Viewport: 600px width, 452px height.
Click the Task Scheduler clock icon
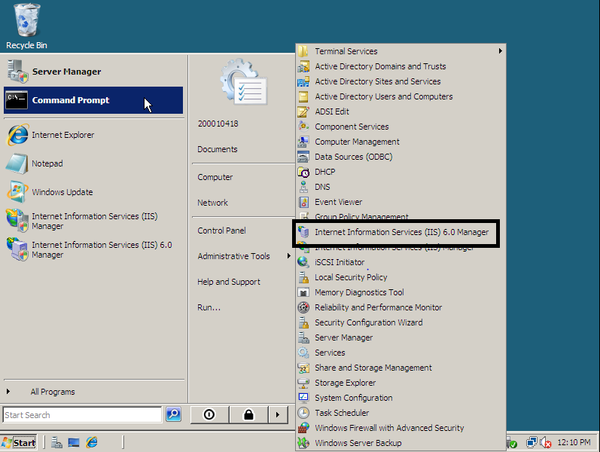click(303, 413)
